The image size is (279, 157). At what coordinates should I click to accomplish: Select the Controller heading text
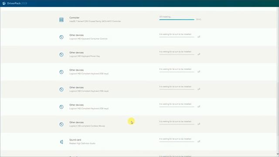pyautogui.click(x=75, y=17)
